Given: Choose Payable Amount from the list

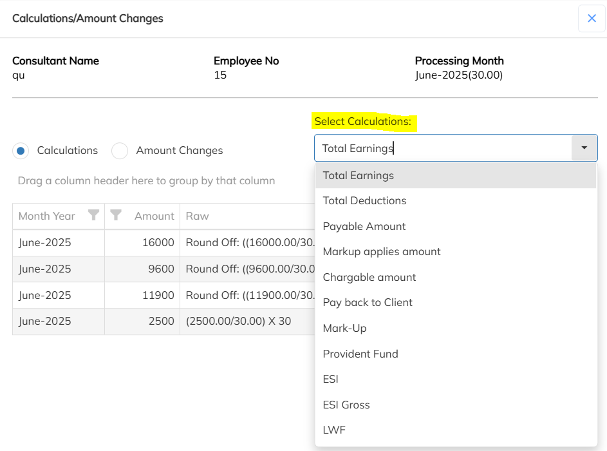Looking at the screenshot, I should click(456, 226).
